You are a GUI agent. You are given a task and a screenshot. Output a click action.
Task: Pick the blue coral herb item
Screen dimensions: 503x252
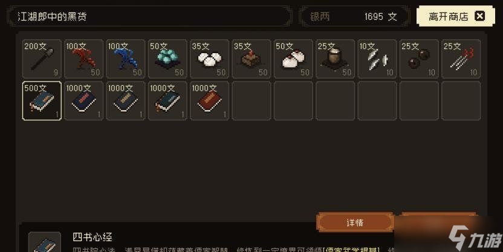tap(126, 59)
